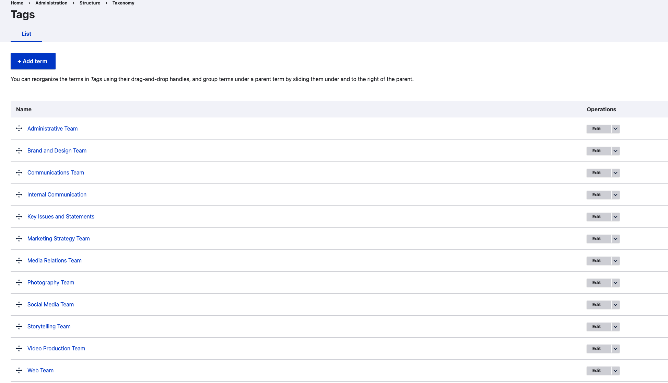Expand the dropdown next to Video Production Team's Edit
This screenshot has width=668, height=383.
(x=615, y=349)
